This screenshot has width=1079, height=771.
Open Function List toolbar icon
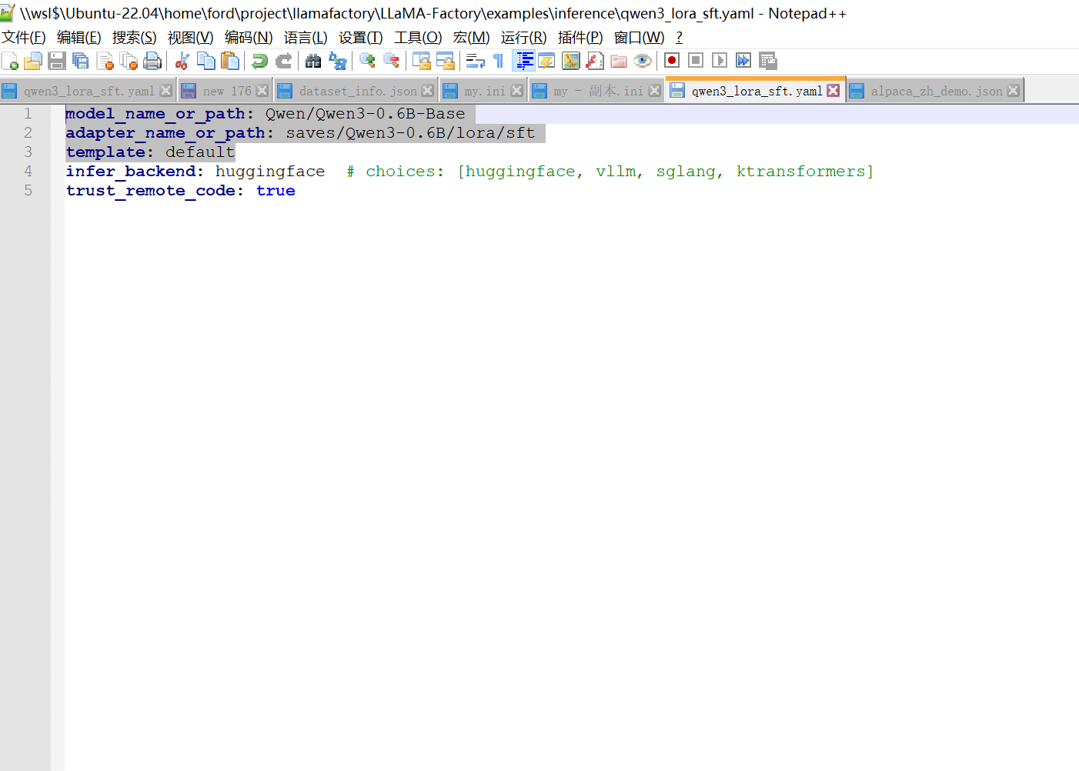tap(595, 61)
